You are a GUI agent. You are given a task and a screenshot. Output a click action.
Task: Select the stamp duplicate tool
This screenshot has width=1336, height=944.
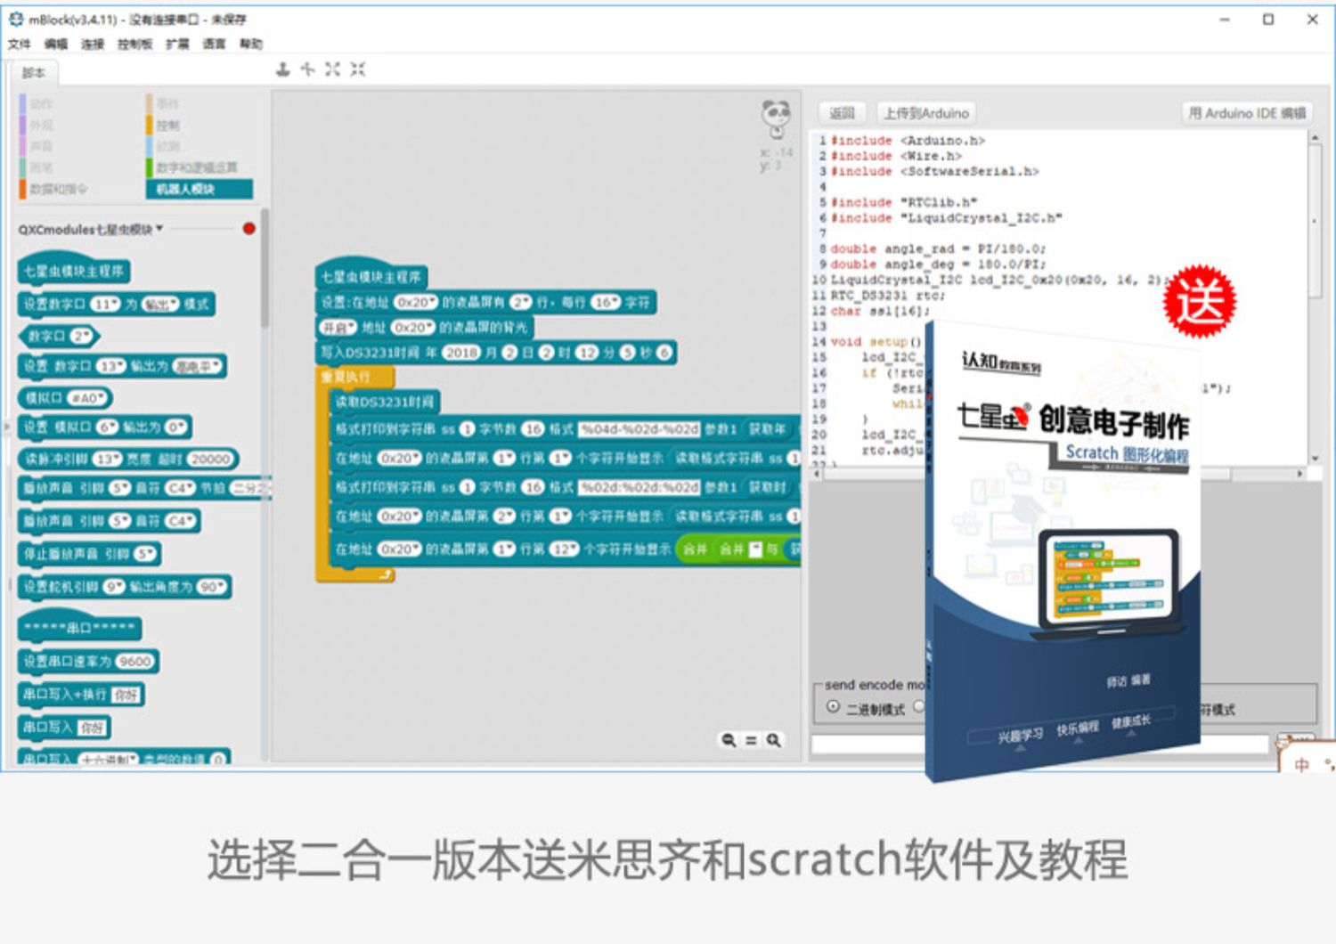(282, 69)
